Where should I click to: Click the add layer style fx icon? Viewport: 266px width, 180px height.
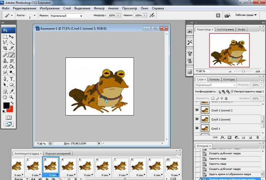point(222,137)
